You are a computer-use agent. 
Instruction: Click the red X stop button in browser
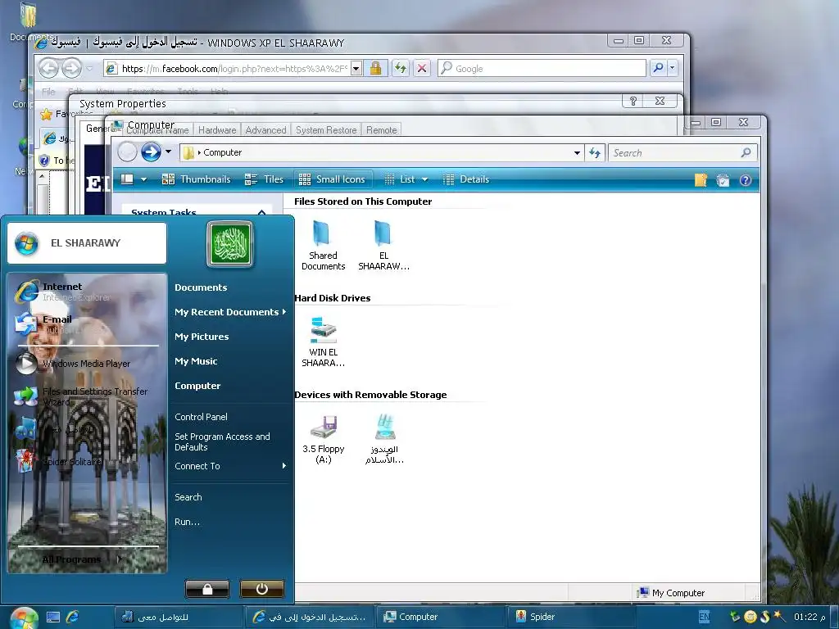(422, 68)
